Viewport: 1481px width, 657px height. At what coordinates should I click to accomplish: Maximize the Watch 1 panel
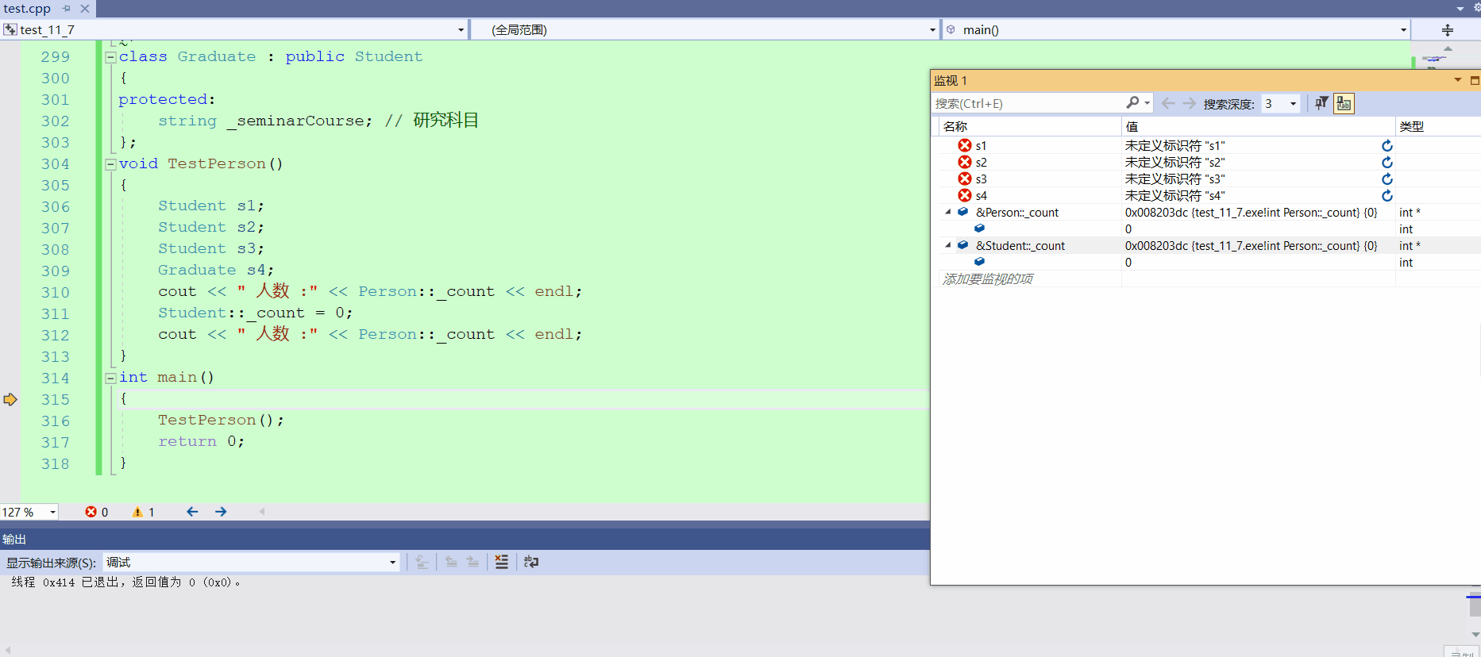coord(1474,80)
